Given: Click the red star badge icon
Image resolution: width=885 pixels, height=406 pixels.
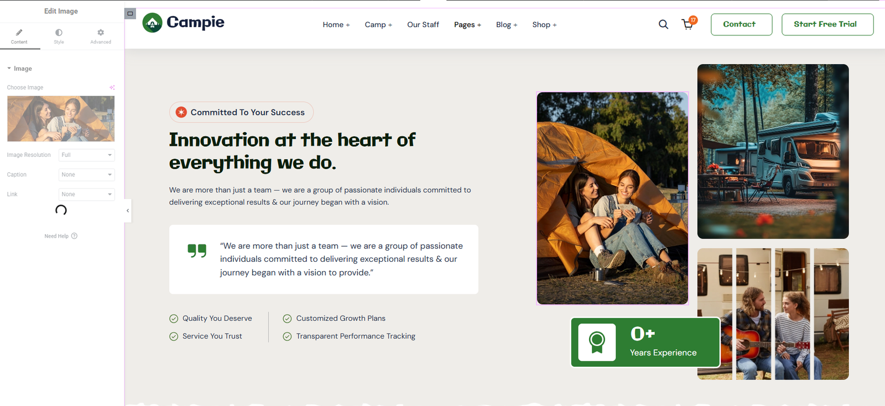Looking at the screenshot, I should (181, 112).
